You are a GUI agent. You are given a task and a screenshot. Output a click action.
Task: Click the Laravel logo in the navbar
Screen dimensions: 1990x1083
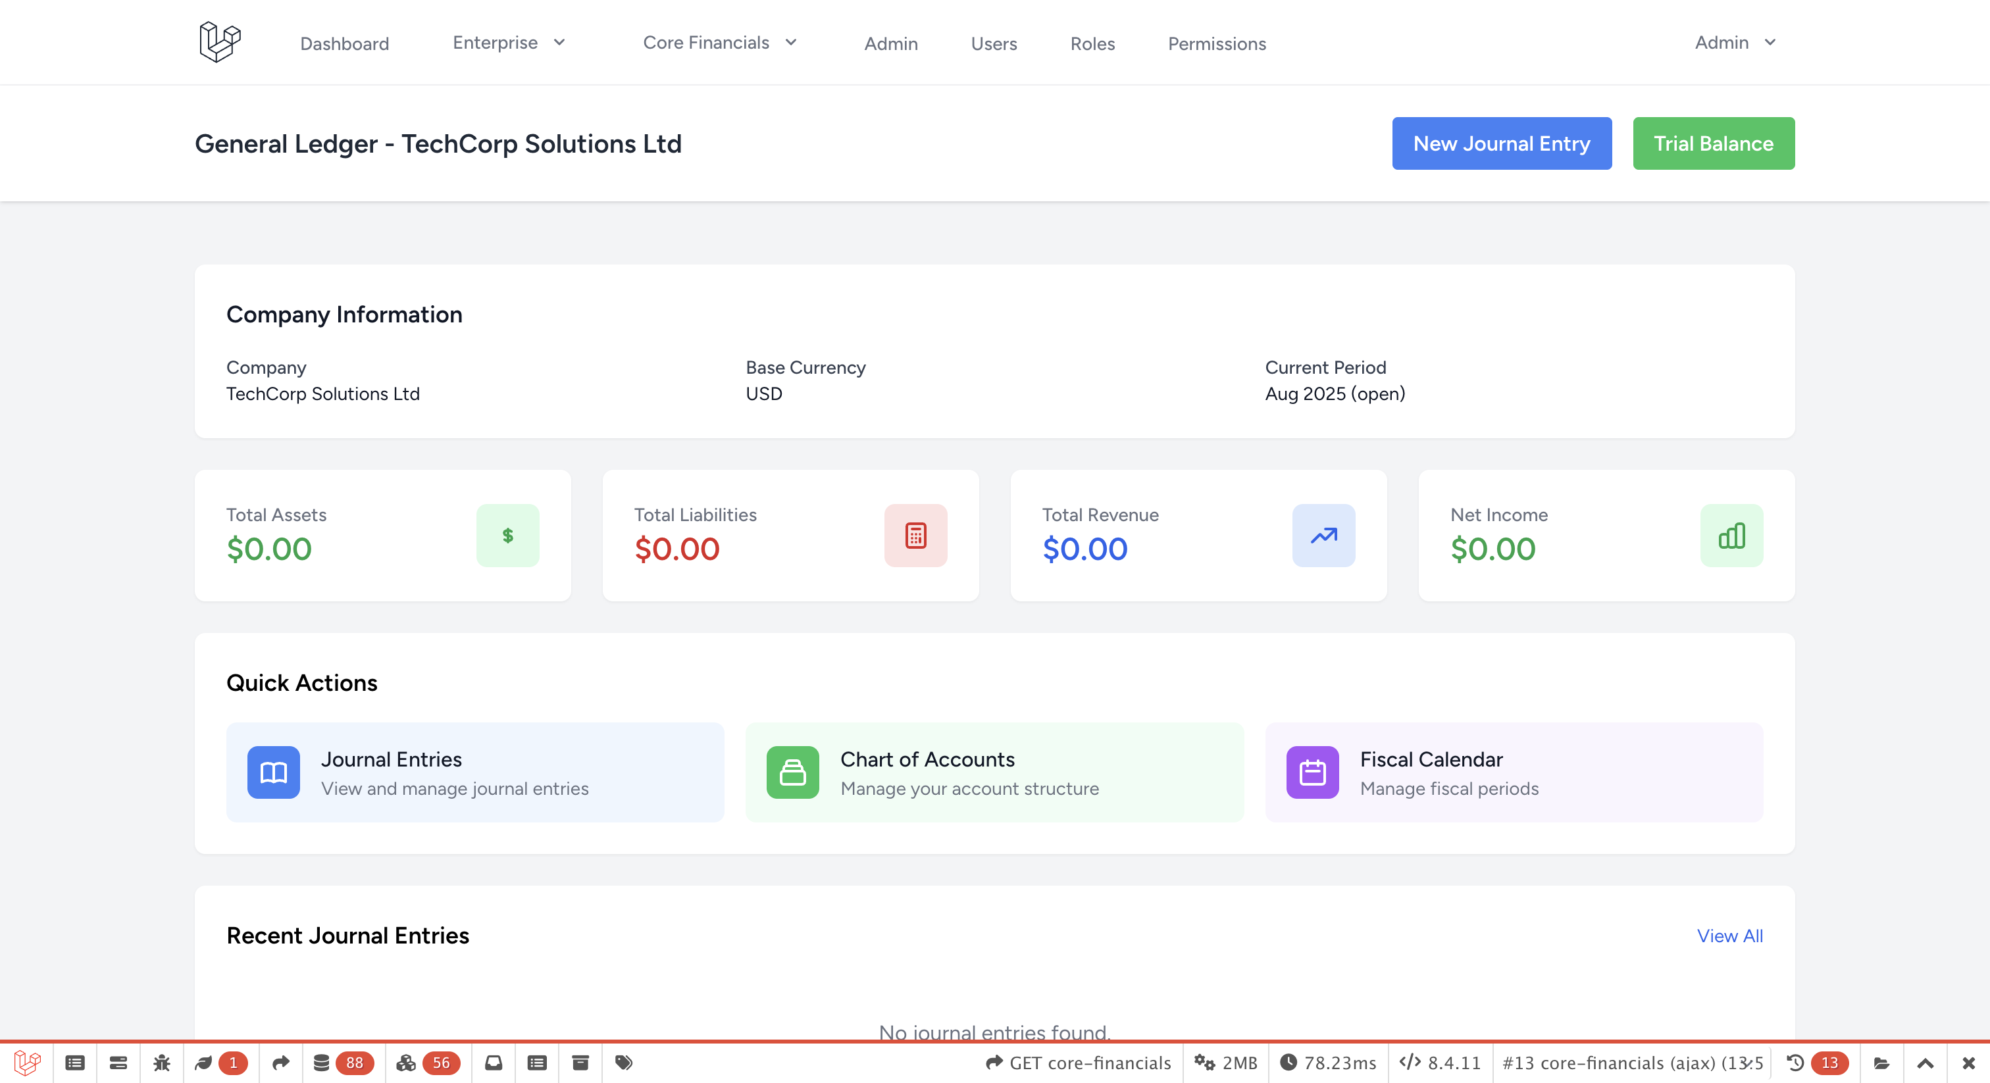pos(220,41)
